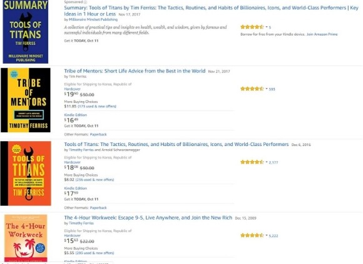The image size is (363, 264).
Task: Click Tools of Titans star rating icon
Action: tap(252, 162)
